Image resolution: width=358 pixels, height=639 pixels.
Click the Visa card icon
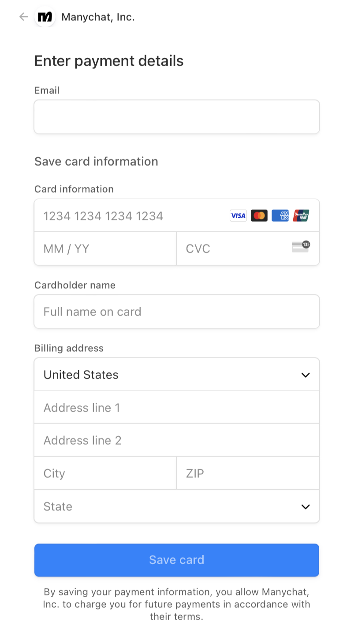tap(238, 215)
